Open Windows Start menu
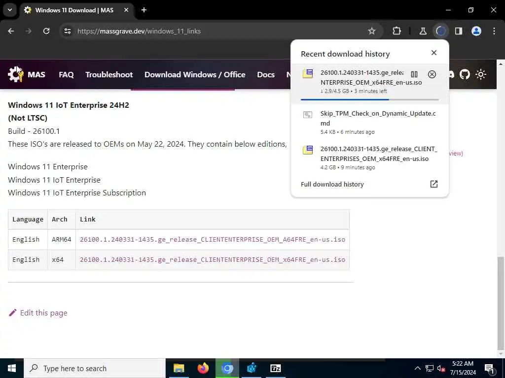 coord(12,368)
